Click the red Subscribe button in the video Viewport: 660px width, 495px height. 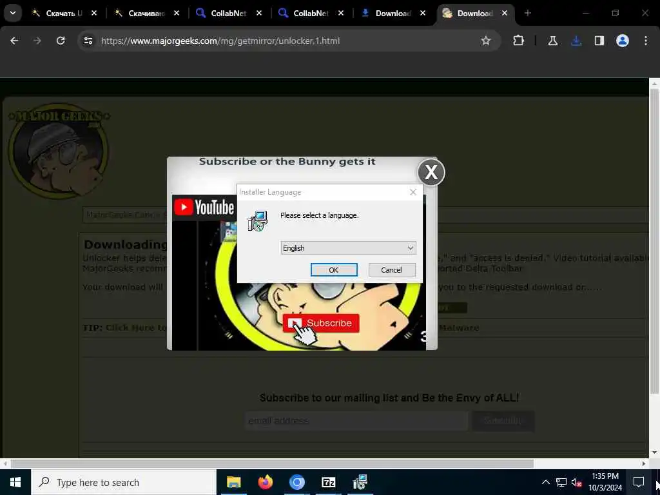coord(321,323)
